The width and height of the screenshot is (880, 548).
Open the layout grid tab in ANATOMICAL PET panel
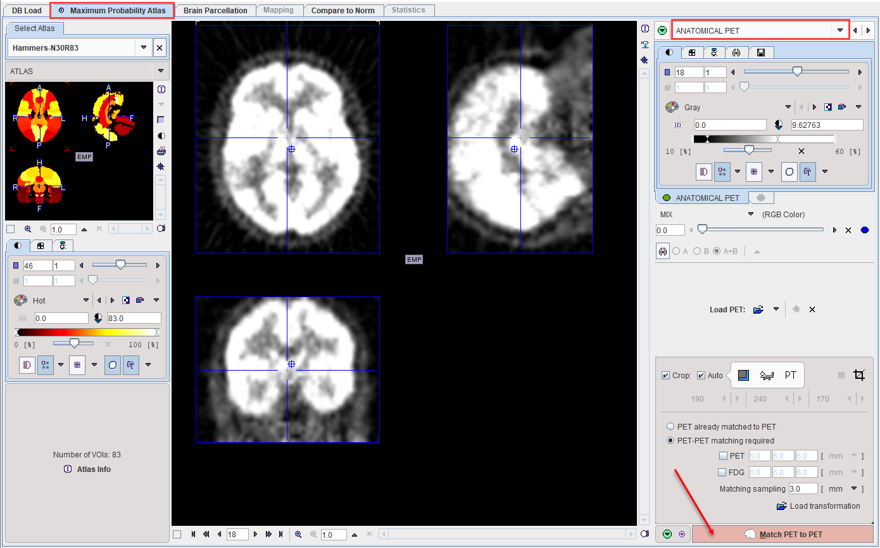(692, 52)
